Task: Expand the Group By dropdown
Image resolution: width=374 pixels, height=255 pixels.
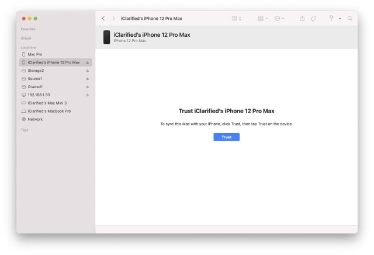Action: coord(262,19)
